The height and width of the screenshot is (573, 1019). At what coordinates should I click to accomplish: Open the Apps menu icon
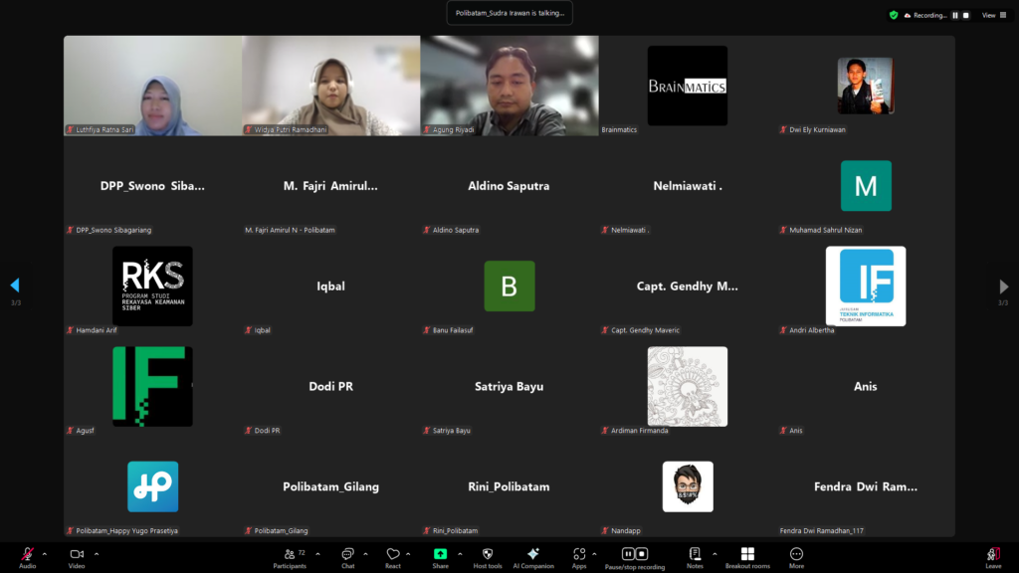point(579,555)
